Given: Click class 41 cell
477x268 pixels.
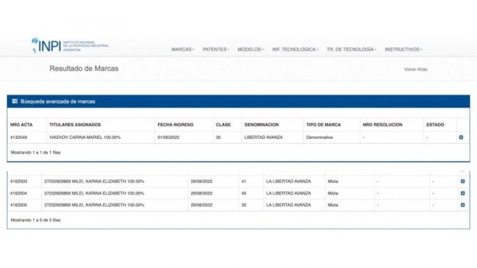Looking at the screenshot, I should click(x=244, y=181).
